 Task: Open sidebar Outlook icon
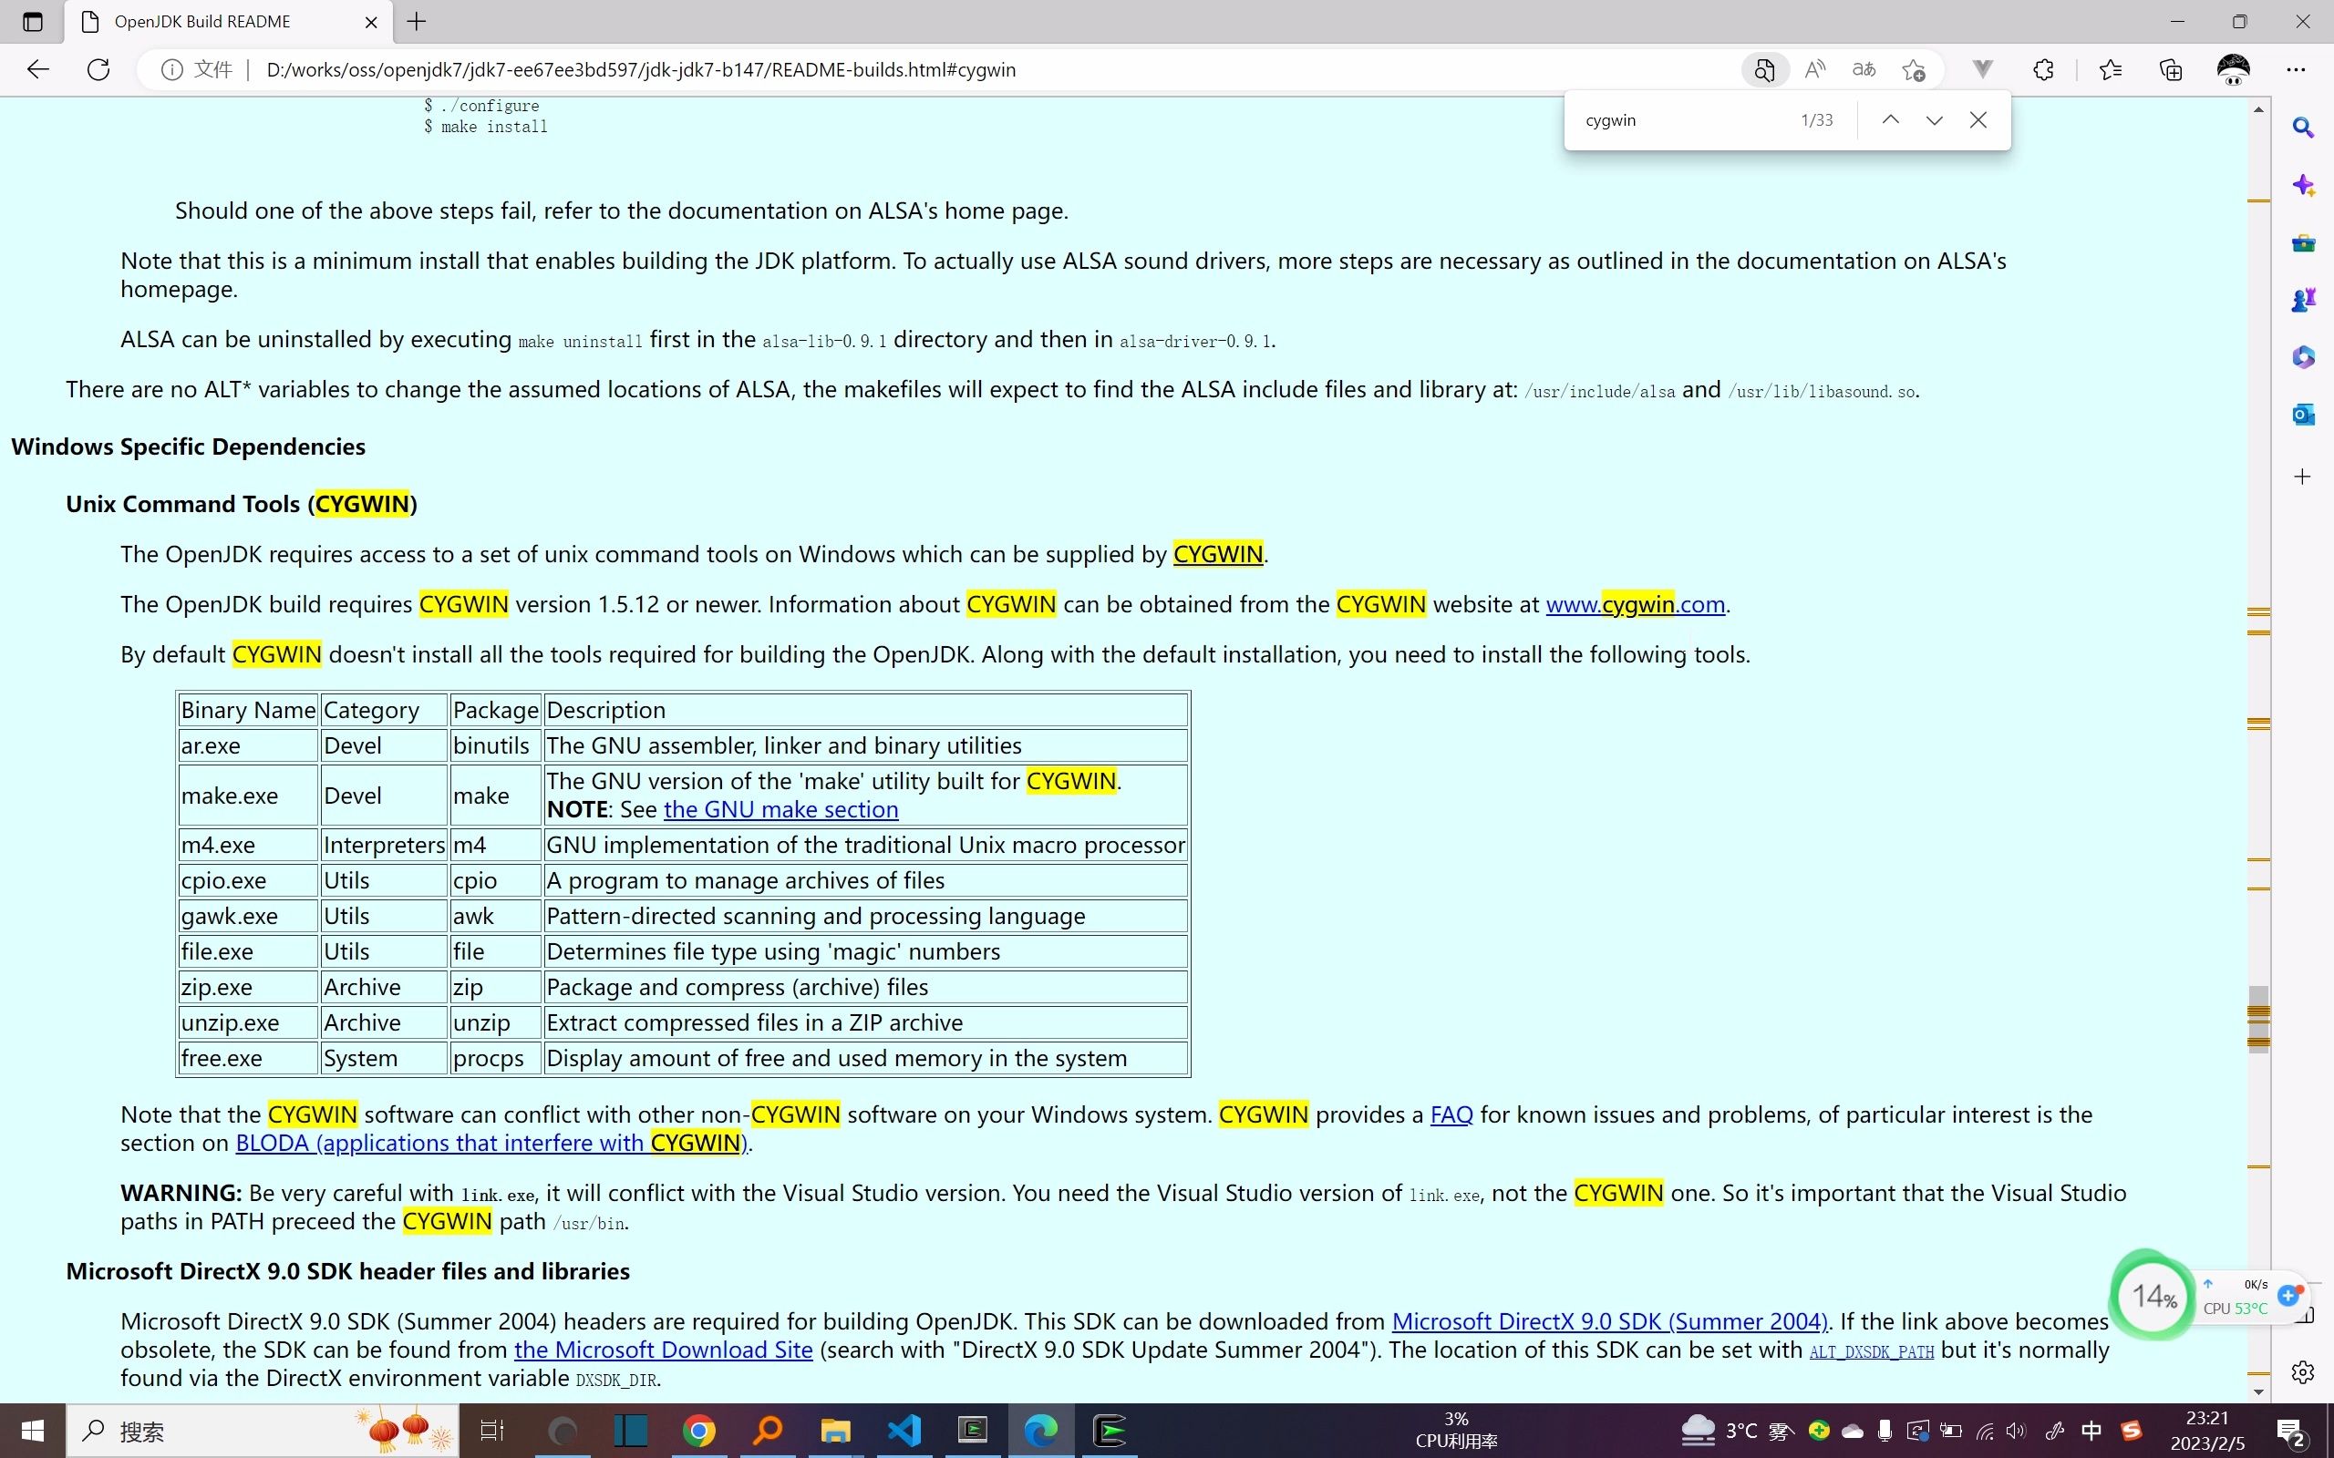coord(2303,415)
